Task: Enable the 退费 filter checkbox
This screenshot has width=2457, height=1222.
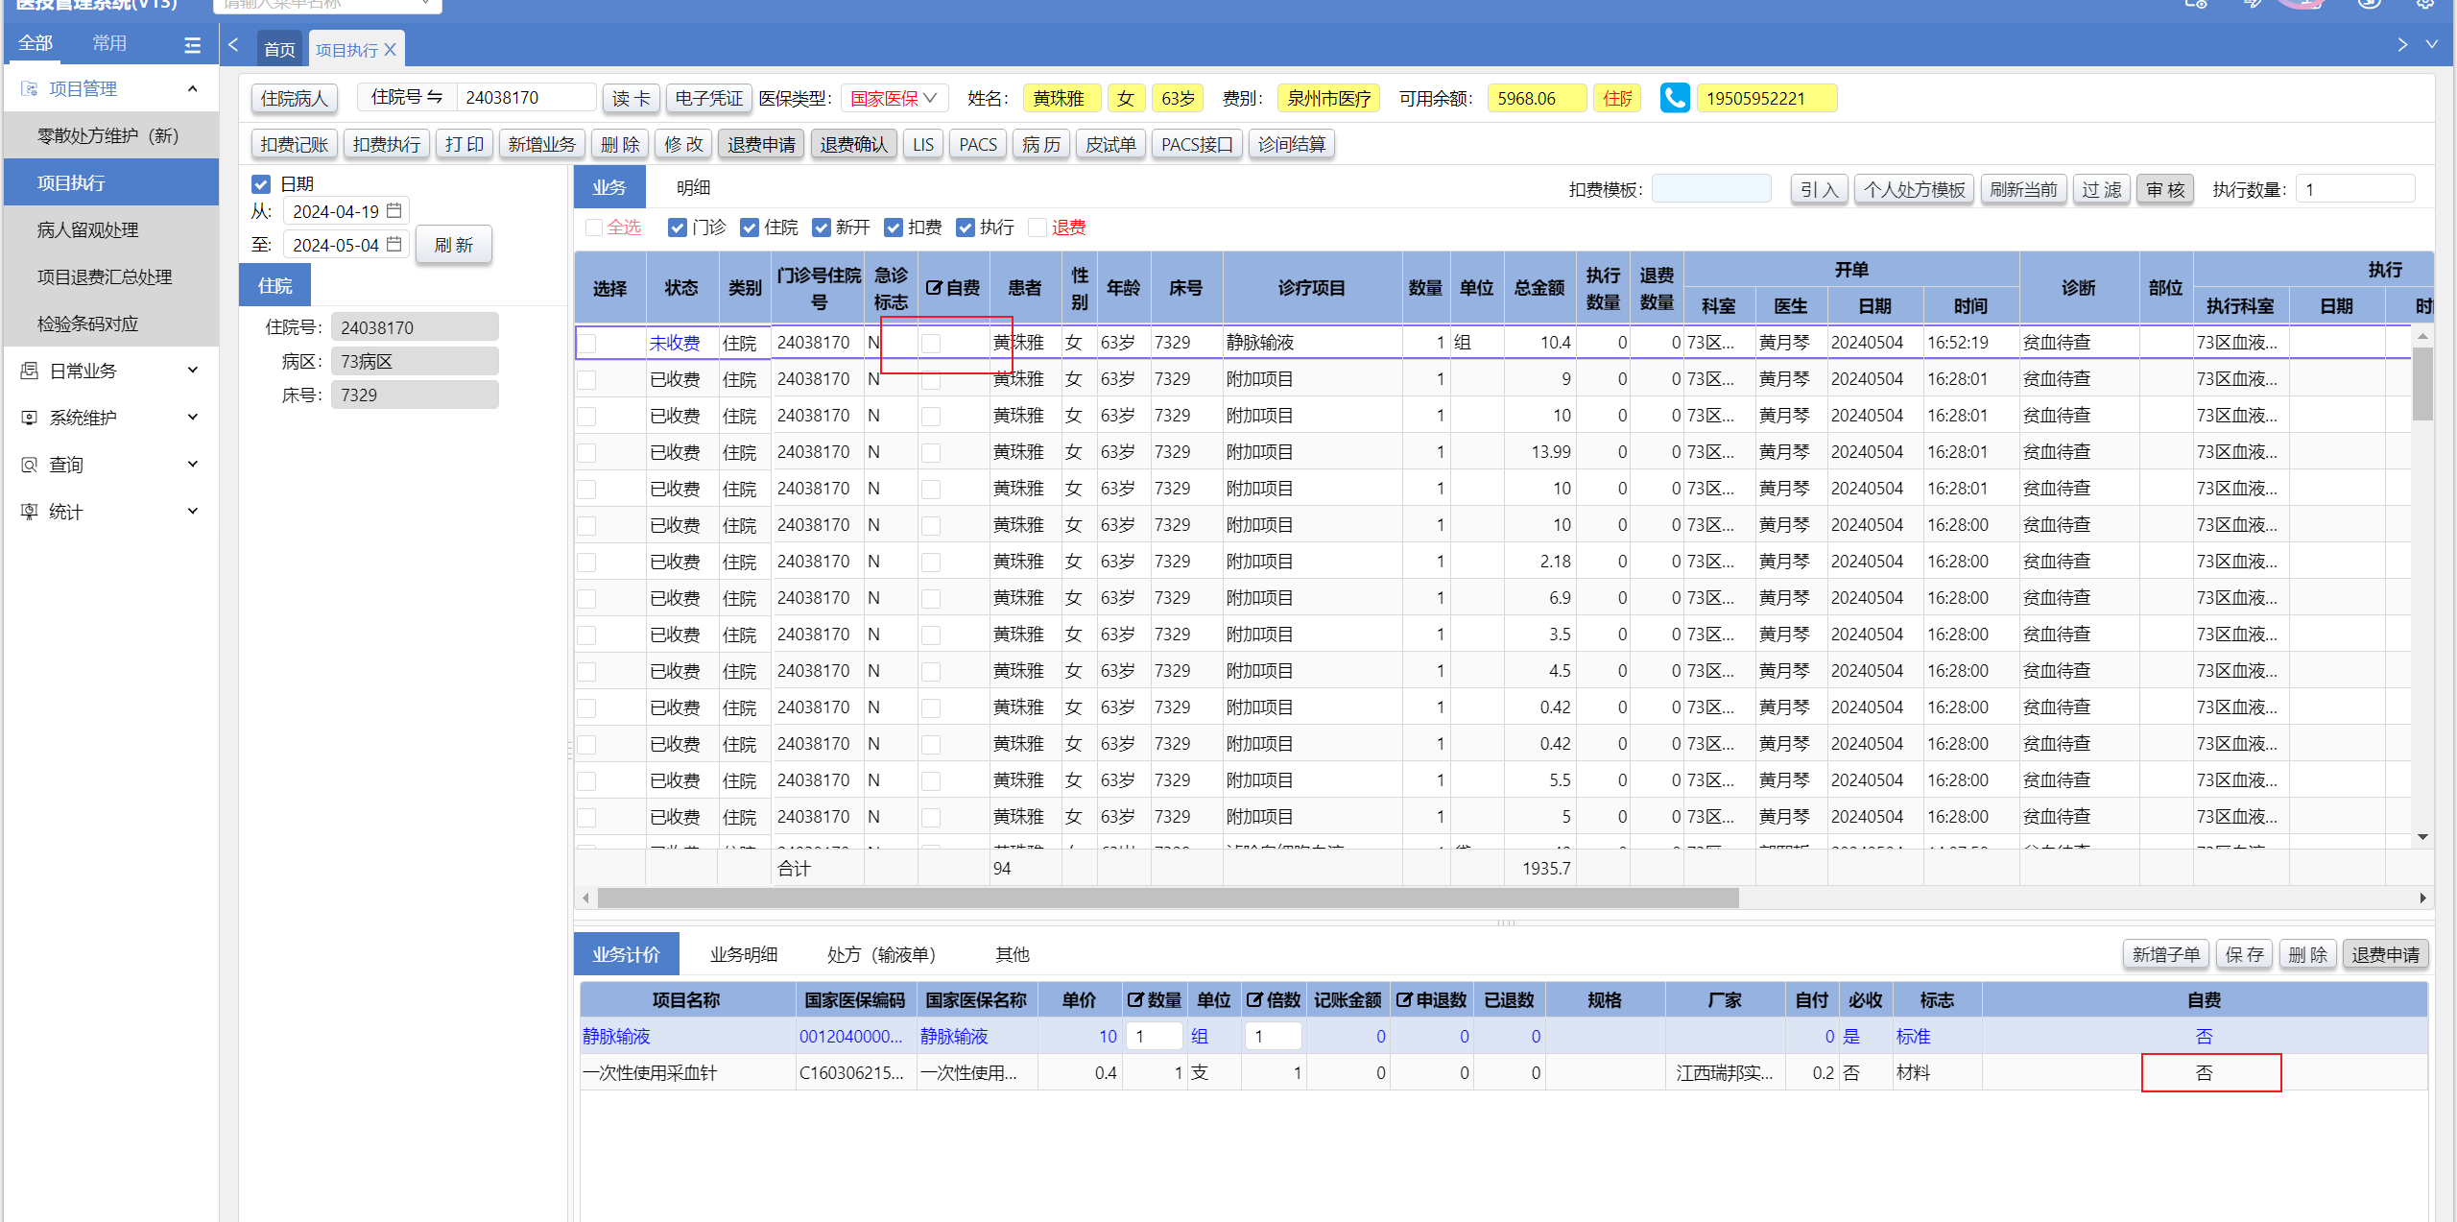Action: [1037, 228]
